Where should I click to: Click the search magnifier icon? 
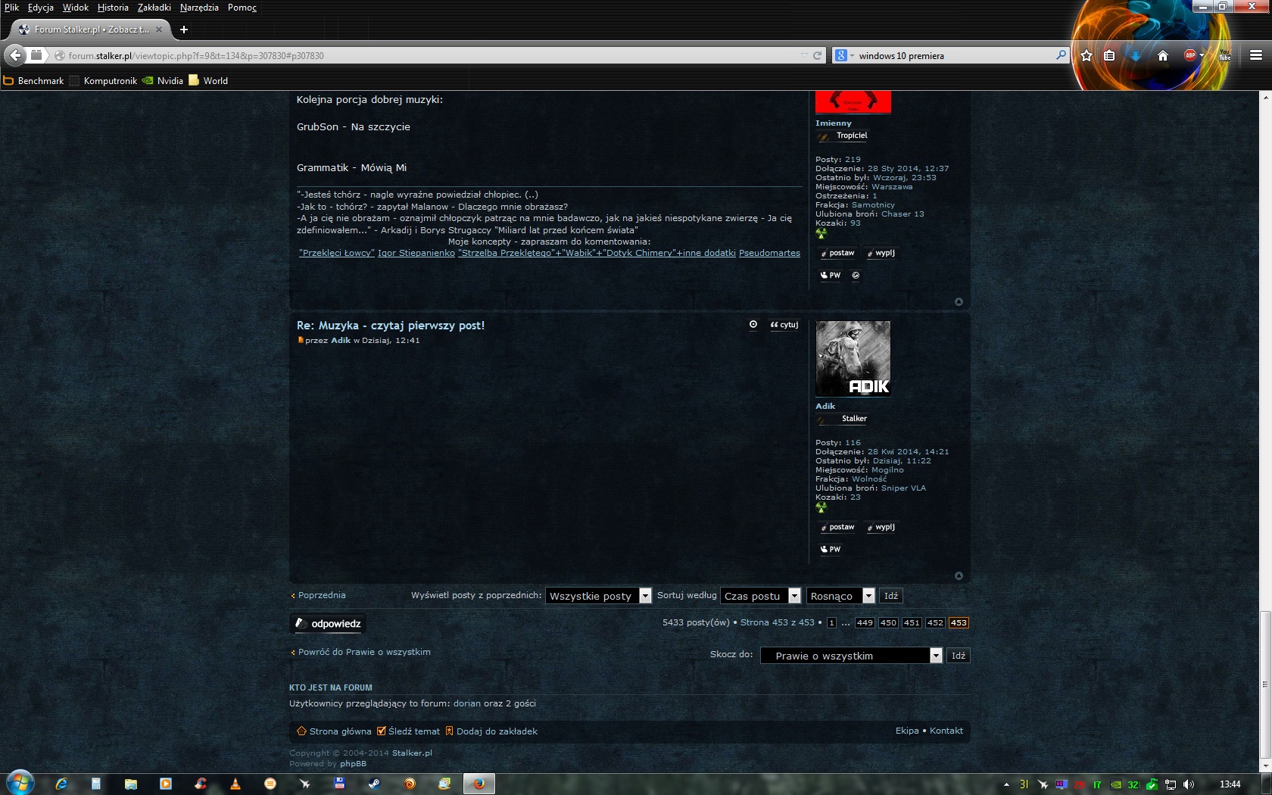(1061, 55)
